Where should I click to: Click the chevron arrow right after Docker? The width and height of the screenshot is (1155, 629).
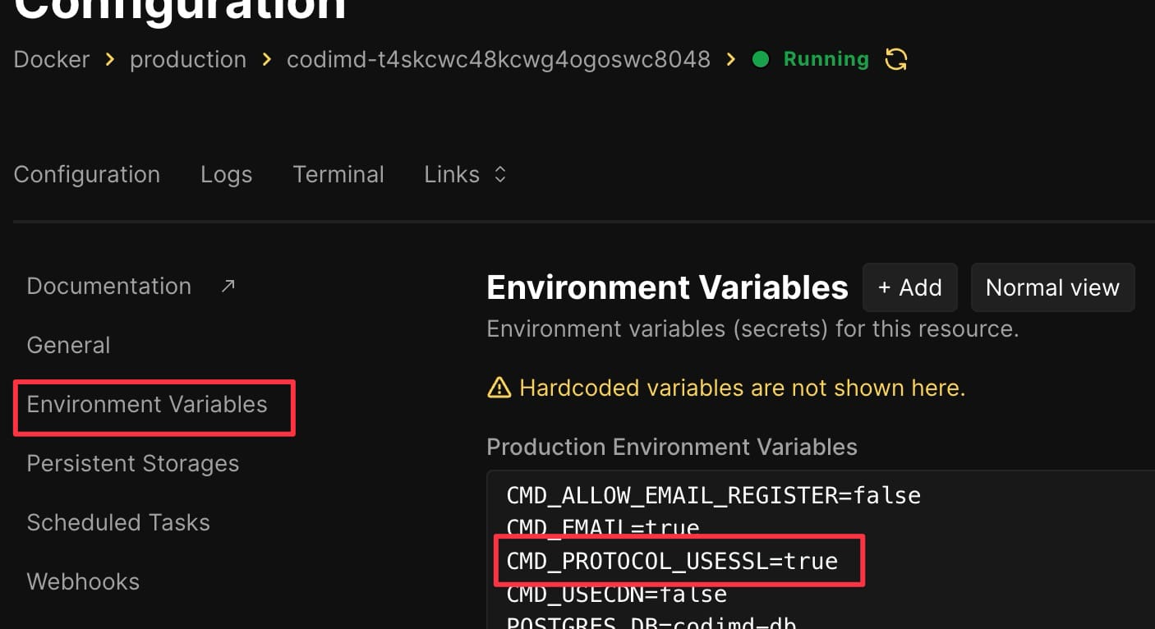[109, 59]
